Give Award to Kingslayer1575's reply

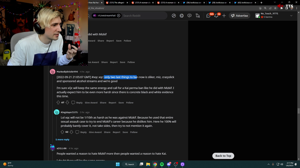tap(95, 132)
